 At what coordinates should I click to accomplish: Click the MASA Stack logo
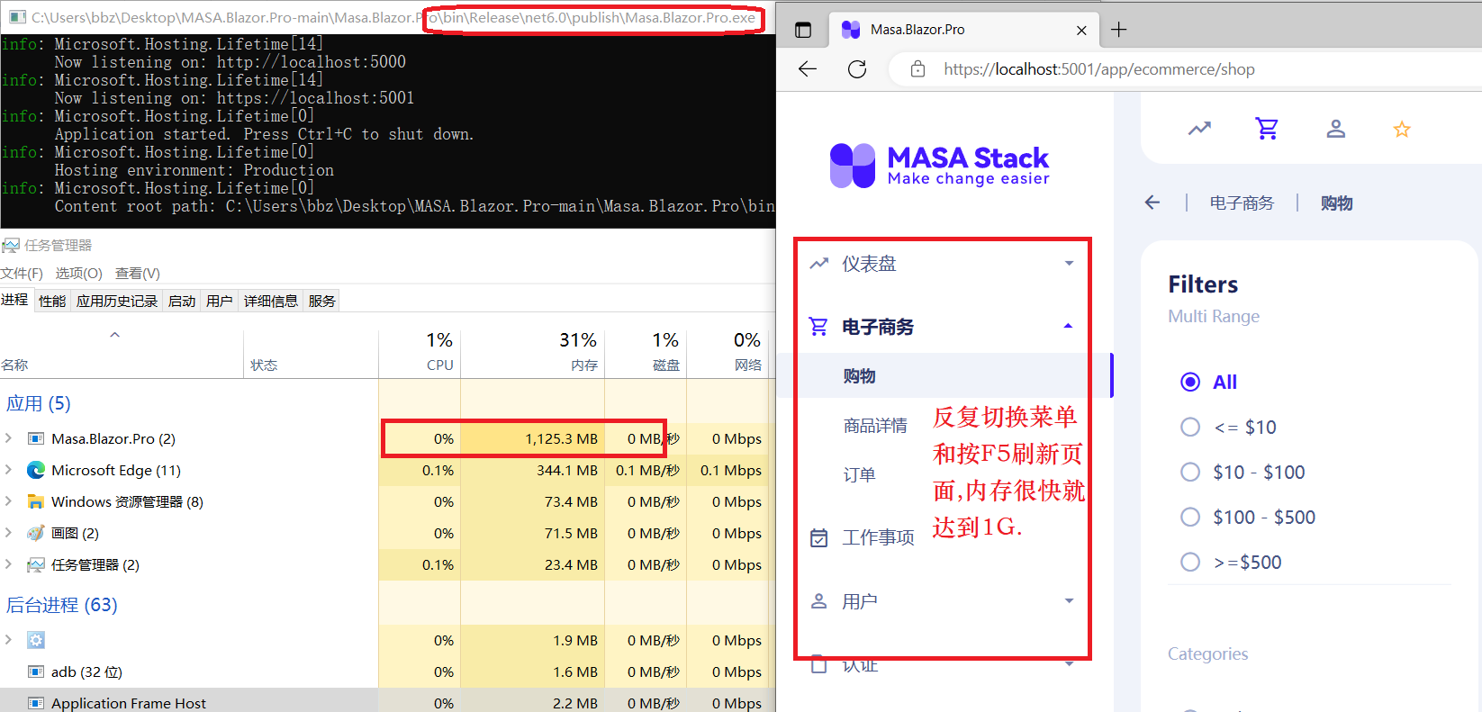tap(940, 166)
